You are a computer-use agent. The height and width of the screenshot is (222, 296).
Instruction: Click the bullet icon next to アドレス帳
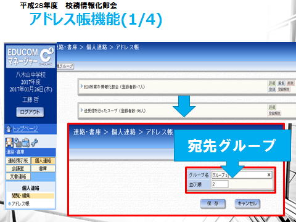(x=9, y=203)
